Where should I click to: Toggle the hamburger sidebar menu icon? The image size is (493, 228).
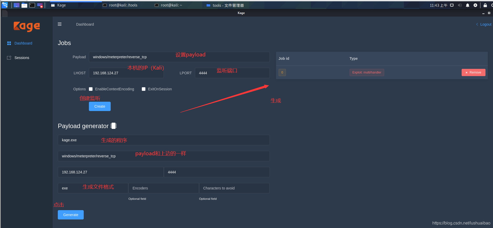(60, 24)
